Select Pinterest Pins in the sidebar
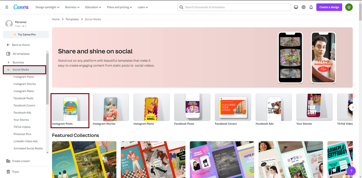Image resolution: width=362 pixels, height=178 pixels. [x=22, y=134]
